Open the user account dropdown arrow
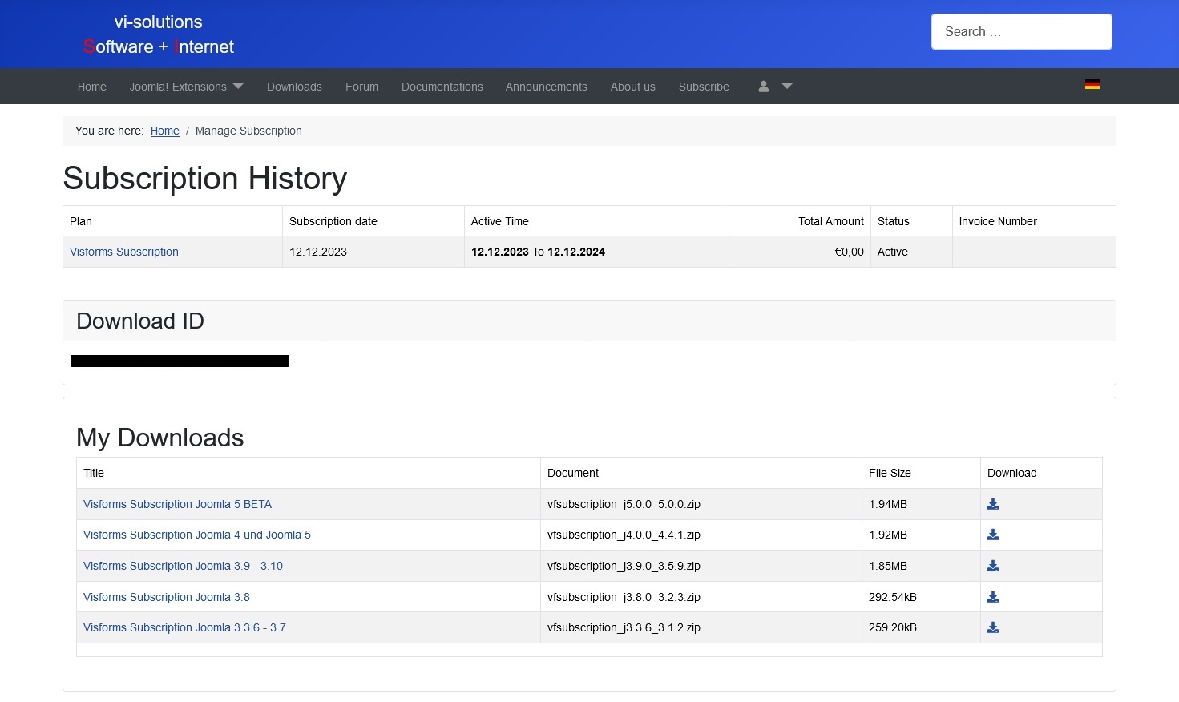The width and height of the screenshot is (1179, 702). coord(787,87)
